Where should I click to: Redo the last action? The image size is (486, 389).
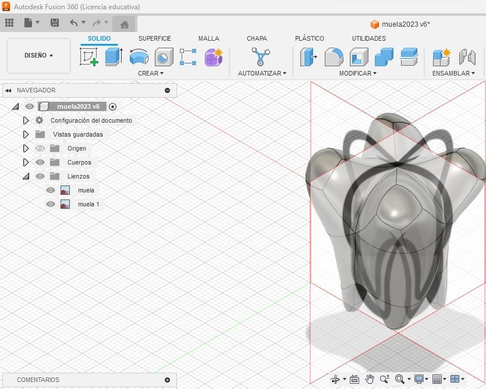point(97,23)
